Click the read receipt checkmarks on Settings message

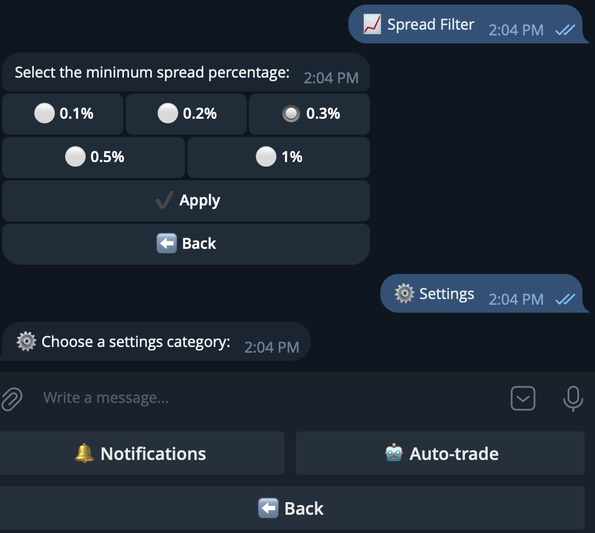click(564, 299)
